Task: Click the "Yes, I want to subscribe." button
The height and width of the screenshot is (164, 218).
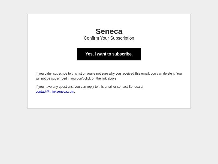Action: pyautogui.click(x=109, y=54)
